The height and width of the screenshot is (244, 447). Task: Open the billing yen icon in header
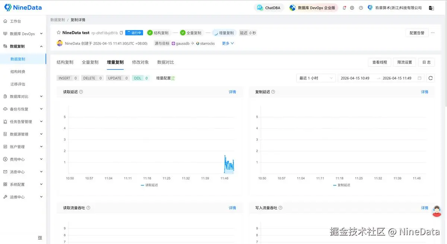point(352,8)
